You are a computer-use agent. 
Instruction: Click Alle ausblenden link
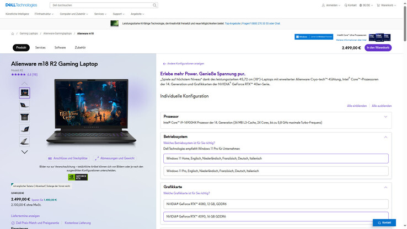click(382, 106)
